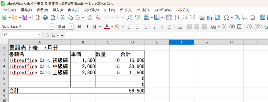The image size is (268, 102).
Task: Open the 書式(O) menu
Action: click(74, 10)
